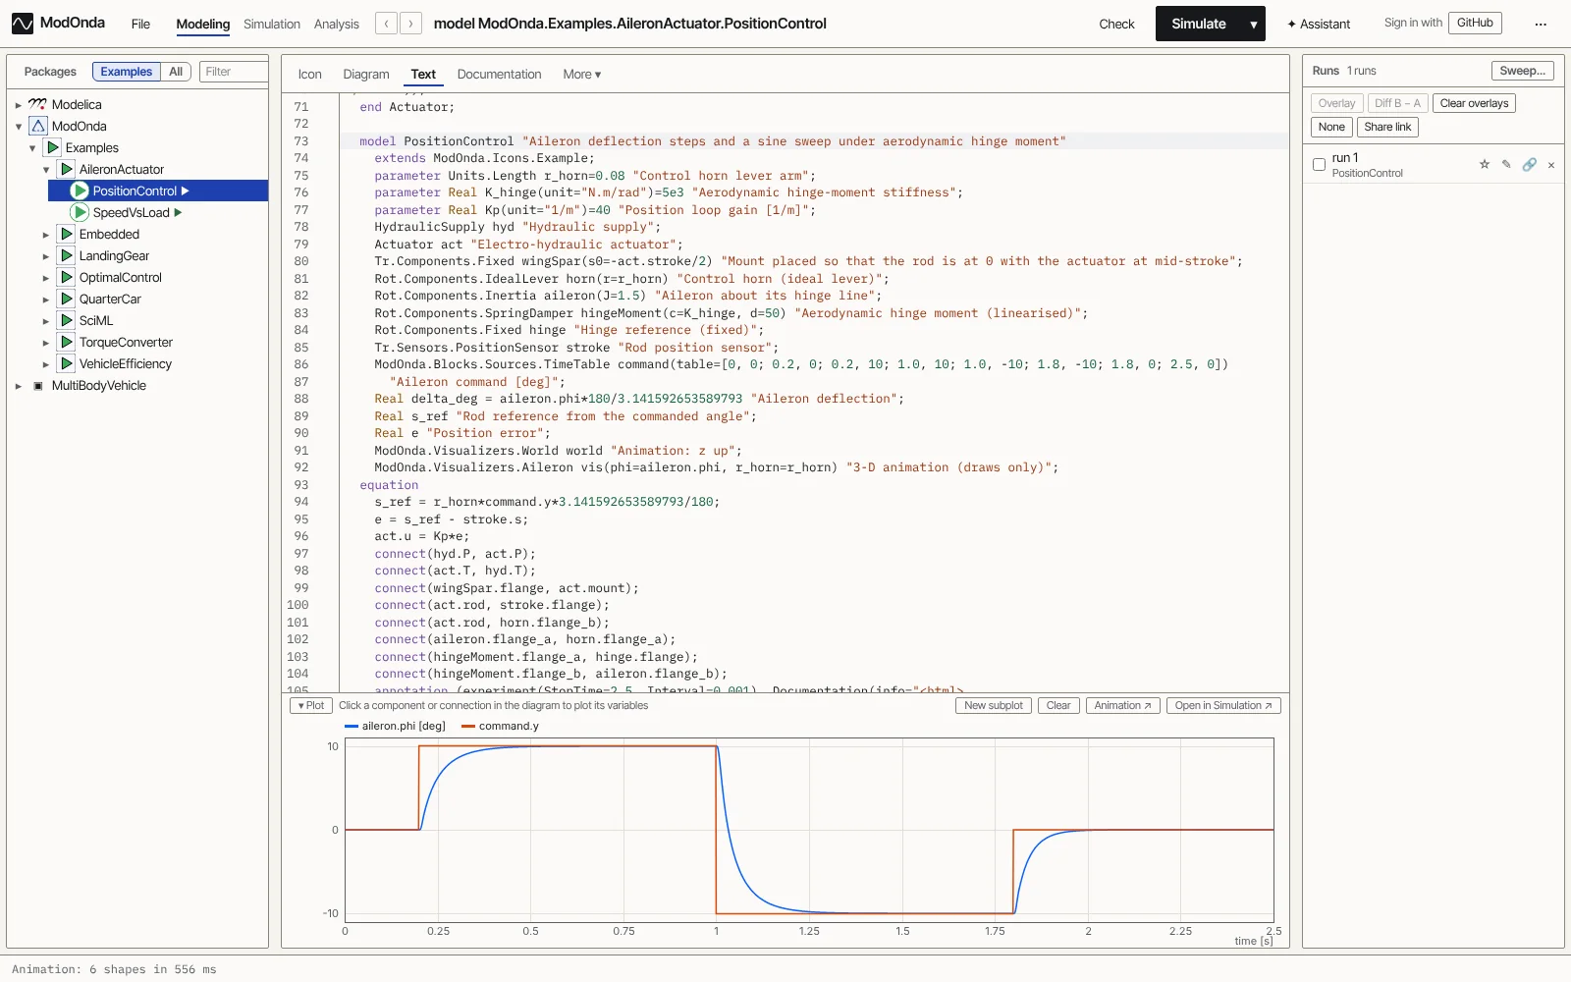Open the Simulate dropdown arrow

tap(1254, 24)
